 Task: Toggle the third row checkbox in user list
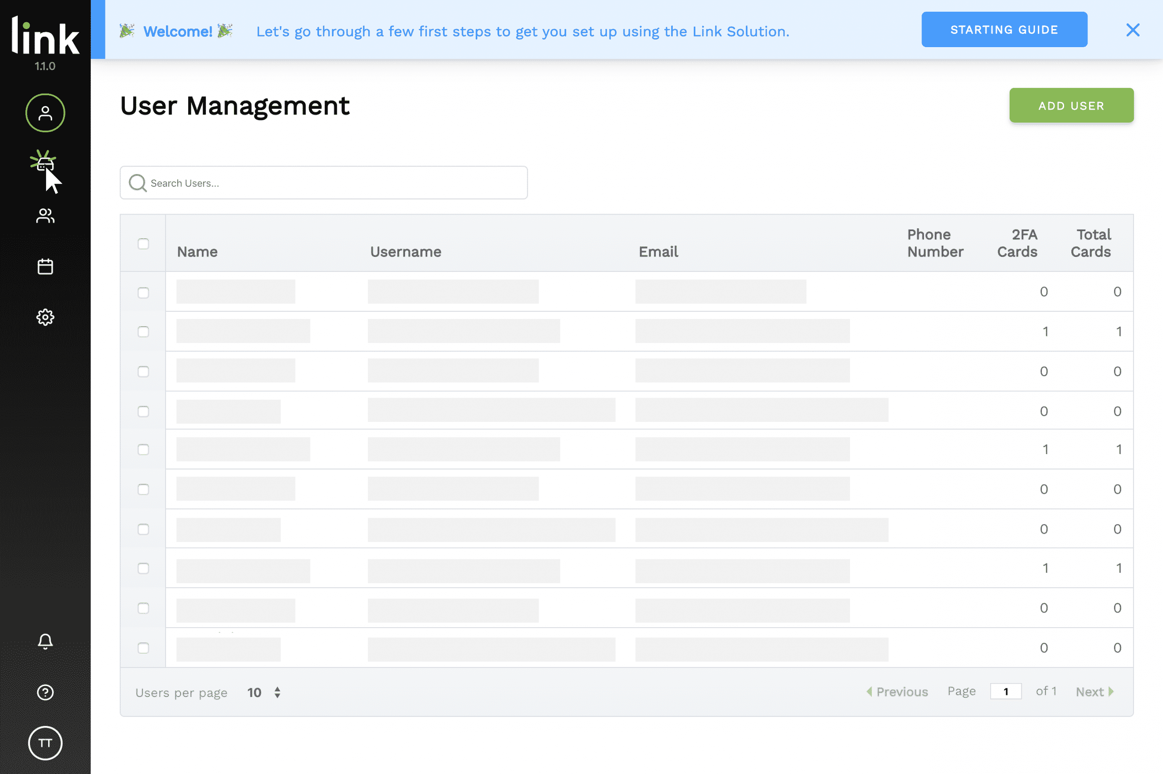[x=143, y=371]
